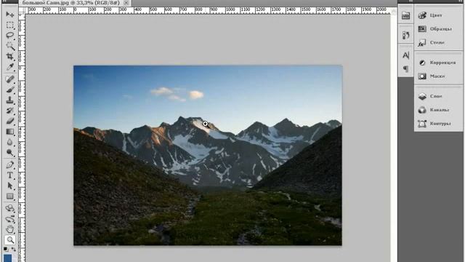Select the Gradient tool
Viewport: 465px width, 262px height.
[x=10, y=132]
